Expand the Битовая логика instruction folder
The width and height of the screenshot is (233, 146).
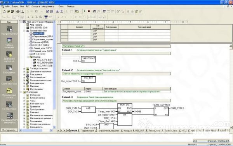tap(24, 98)
